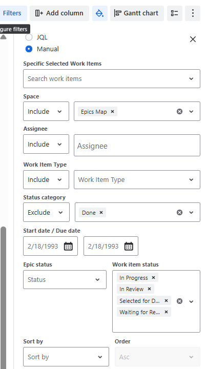This screenshot has width=207, height=369.
Task: Clear all work item status values
Action: 179,301
